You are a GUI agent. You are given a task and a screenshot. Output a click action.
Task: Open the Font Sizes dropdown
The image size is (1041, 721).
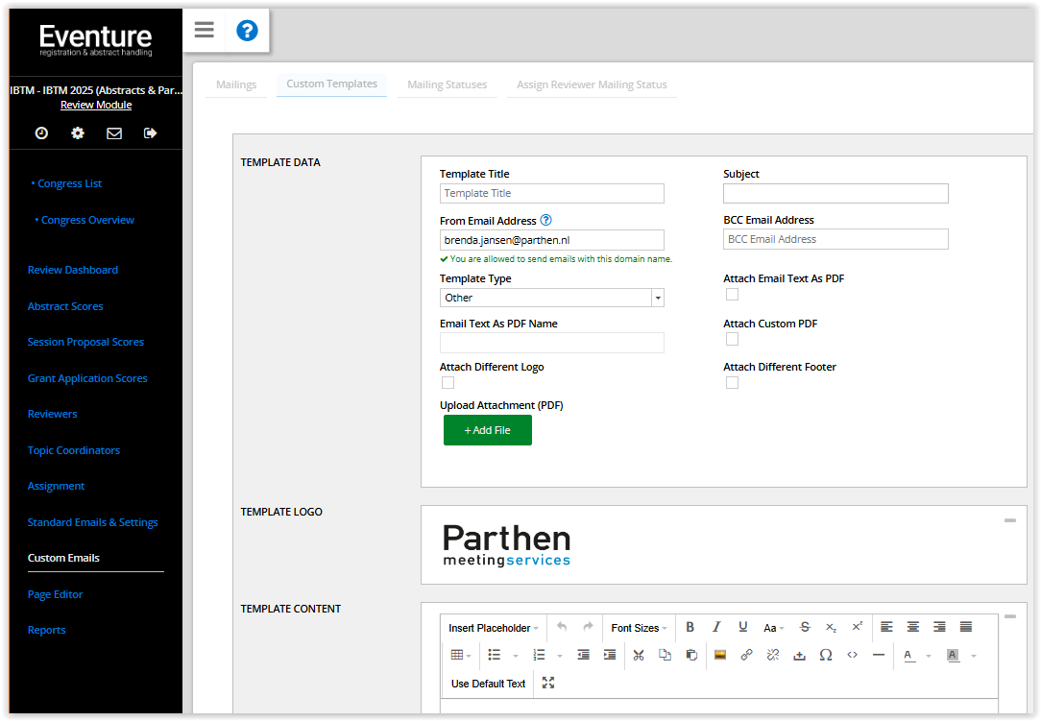point(639,628)
